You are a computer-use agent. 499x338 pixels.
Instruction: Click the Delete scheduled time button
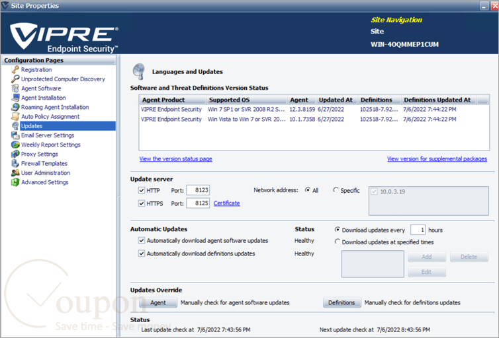click(469, 256)
